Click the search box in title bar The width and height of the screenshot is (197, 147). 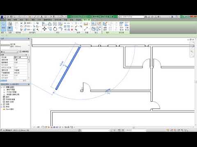132,17
